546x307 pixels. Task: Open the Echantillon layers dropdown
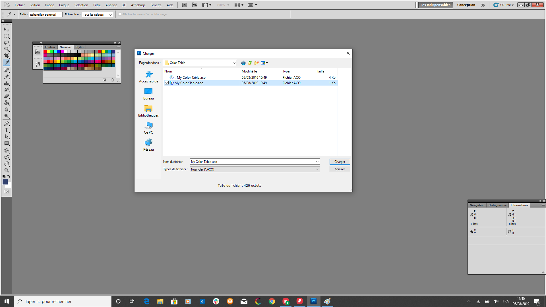[x=98, y=14]
